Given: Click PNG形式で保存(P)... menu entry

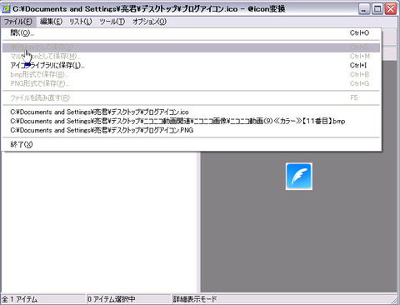Looking at the screenshot, I should 191,83.
